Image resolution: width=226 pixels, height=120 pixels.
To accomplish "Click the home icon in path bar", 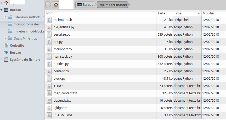I will (56, 5).
